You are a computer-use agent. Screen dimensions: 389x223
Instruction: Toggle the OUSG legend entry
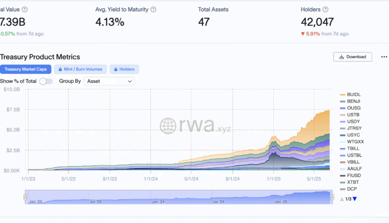(x=354, y=108)
